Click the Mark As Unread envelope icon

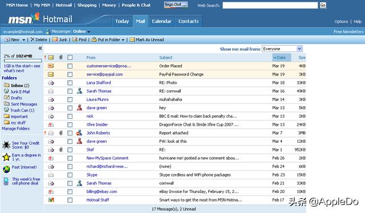click(x=132, y=39)
